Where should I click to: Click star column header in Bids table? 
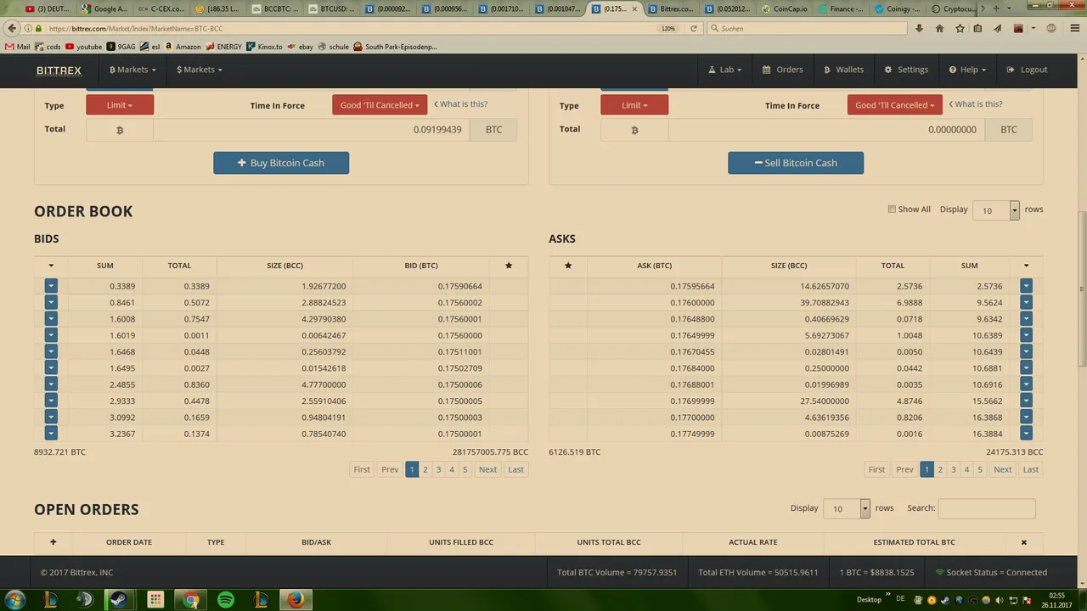coord(509,266)
